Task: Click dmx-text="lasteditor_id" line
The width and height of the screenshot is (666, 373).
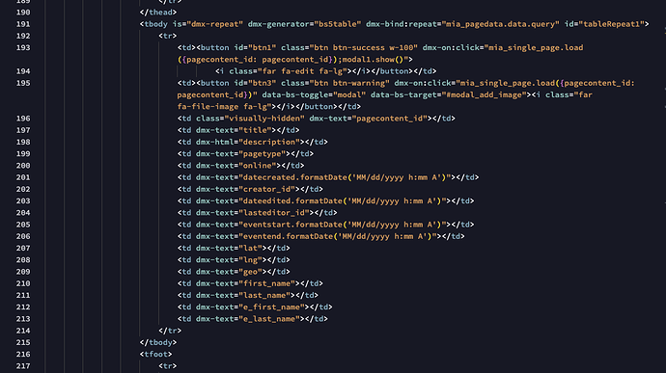Action: pos(258,213)
